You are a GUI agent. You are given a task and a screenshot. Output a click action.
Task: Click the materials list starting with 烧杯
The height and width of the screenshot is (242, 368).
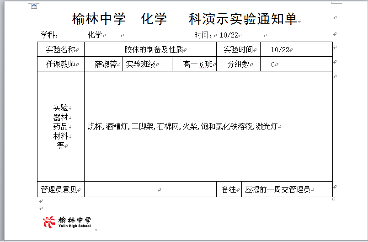point(182,126)
